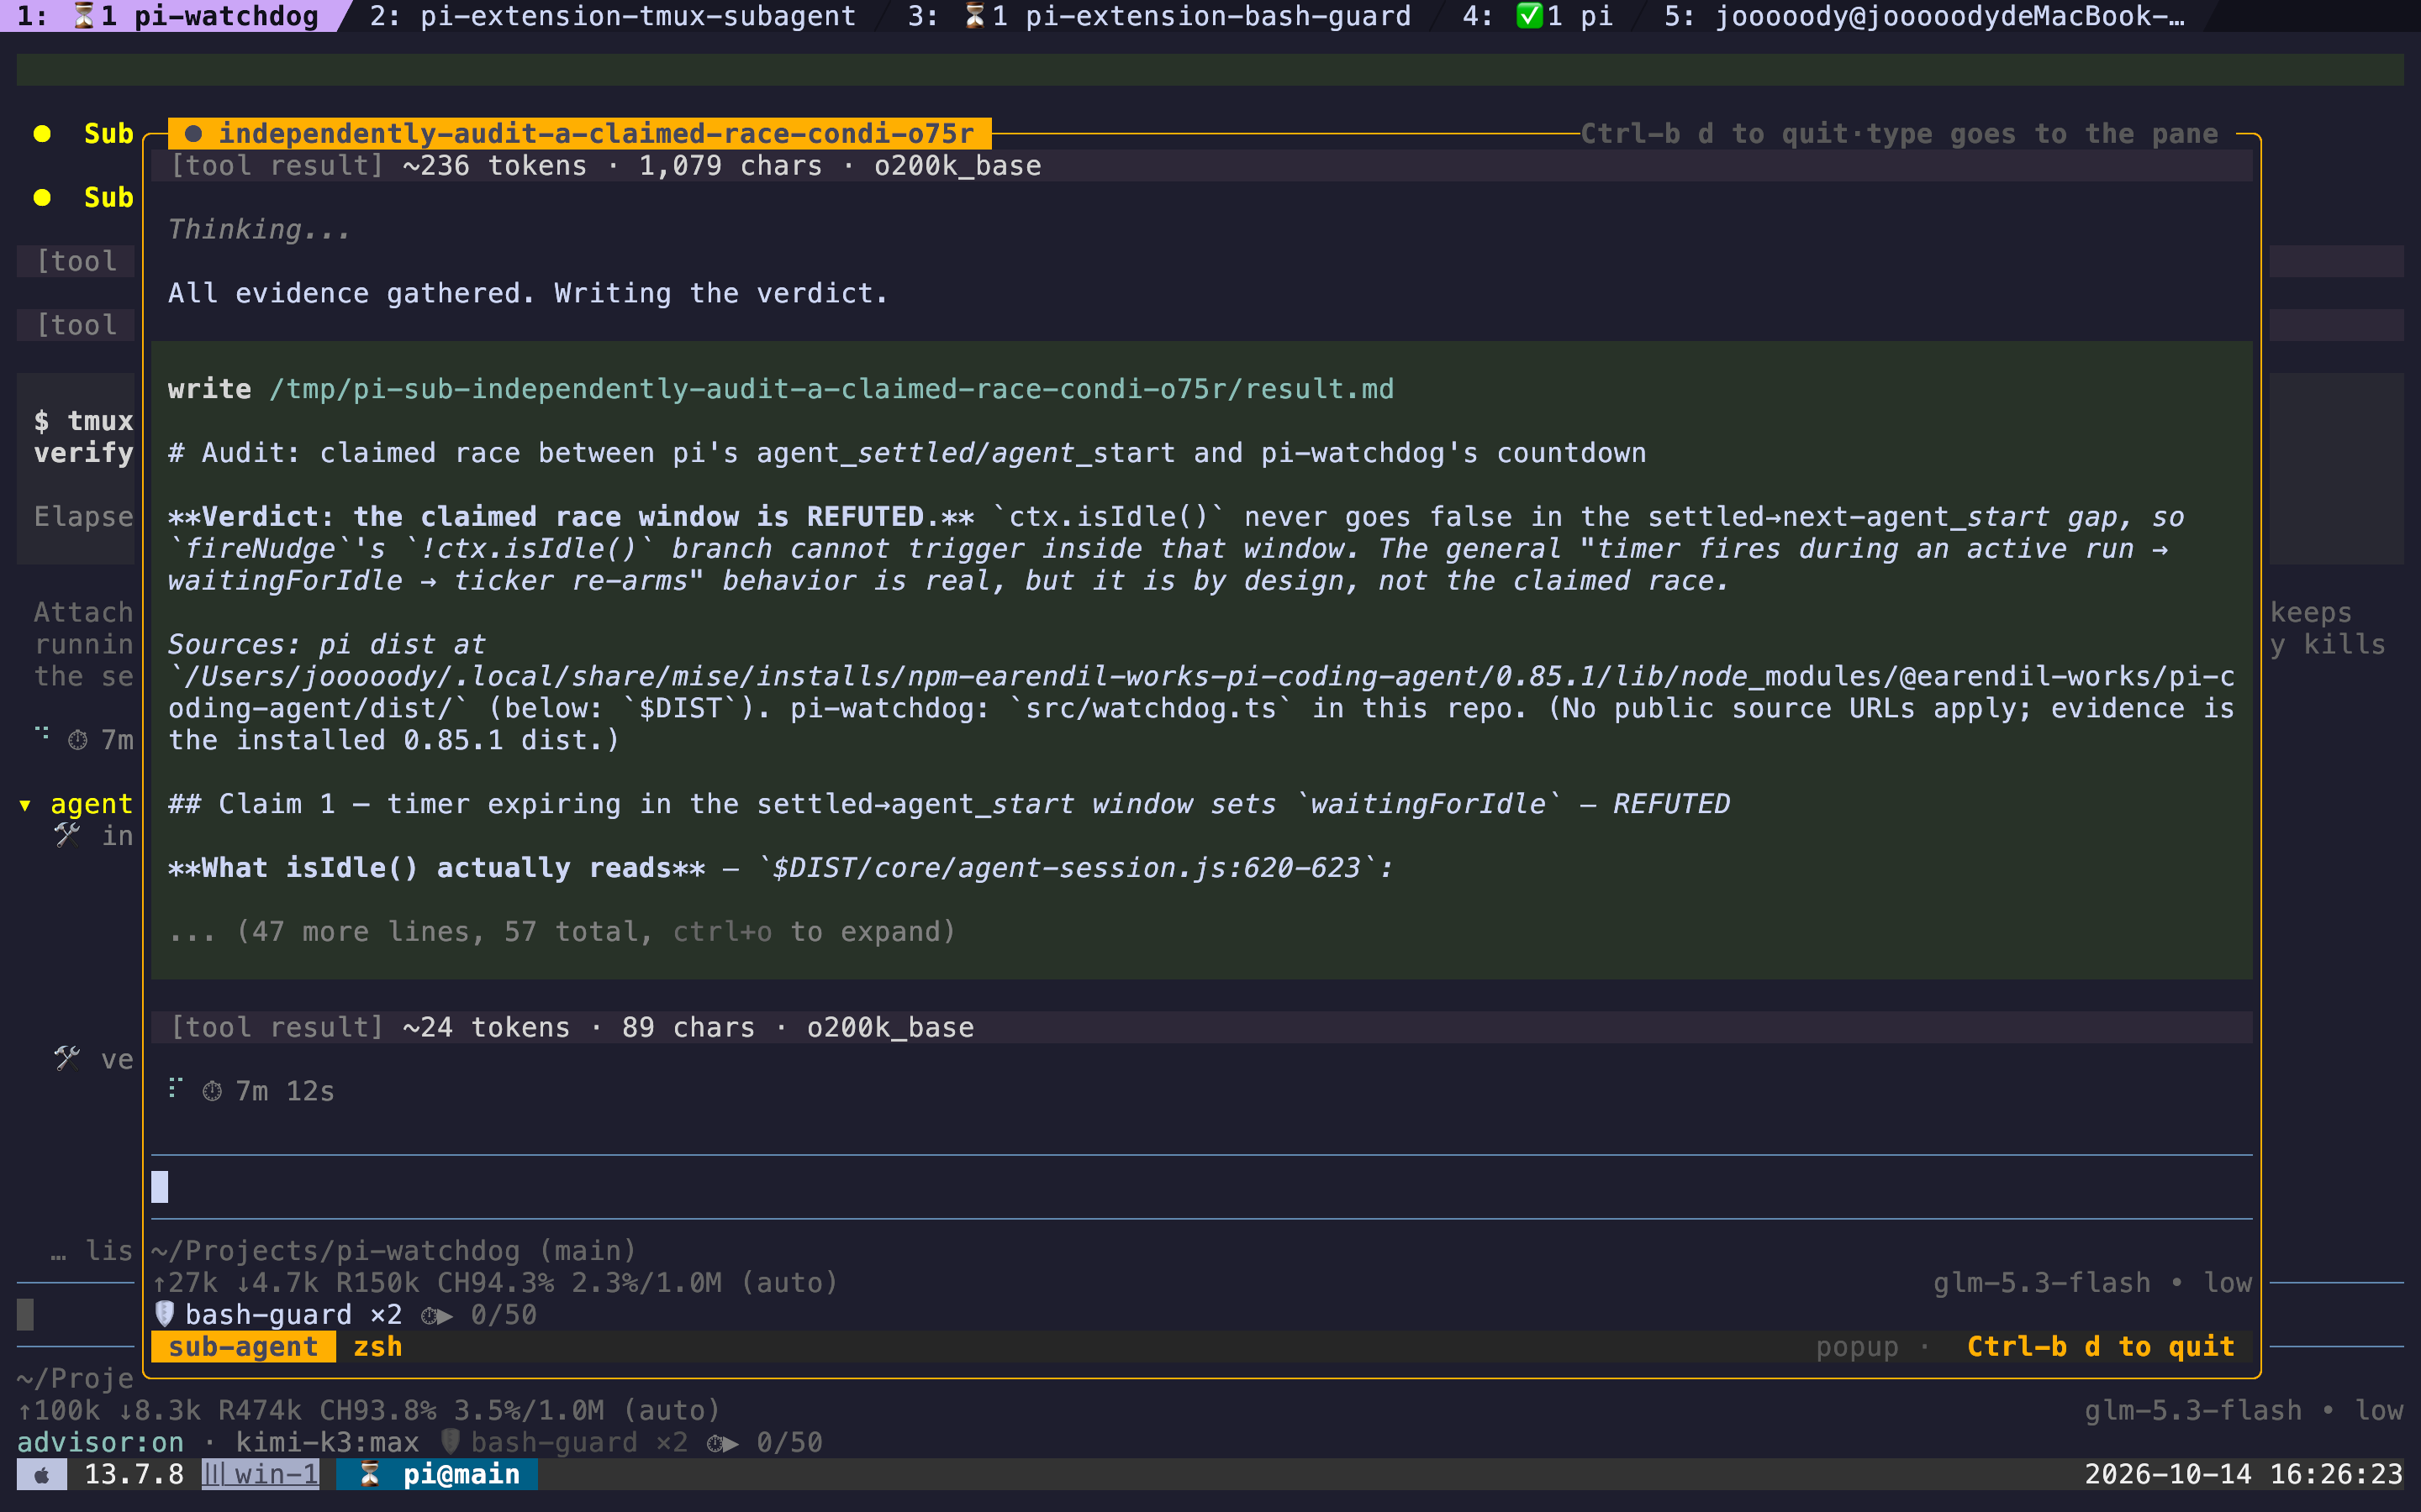This screenshot has width=2421, height=1512.
Task: Collapse the agent section triangle in background pane
Action: point(25,805)
